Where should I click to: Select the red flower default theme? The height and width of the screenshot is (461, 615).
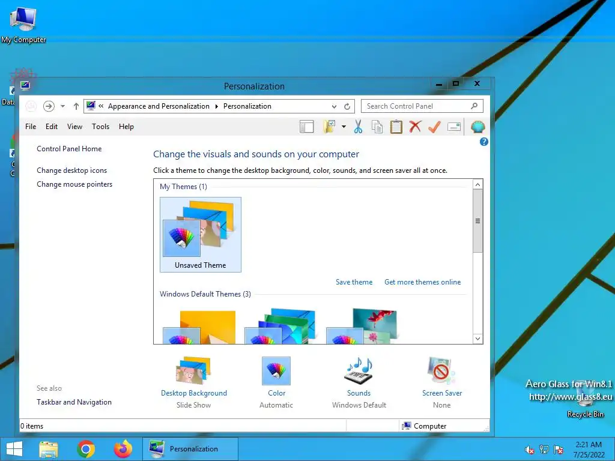point(362,326)
